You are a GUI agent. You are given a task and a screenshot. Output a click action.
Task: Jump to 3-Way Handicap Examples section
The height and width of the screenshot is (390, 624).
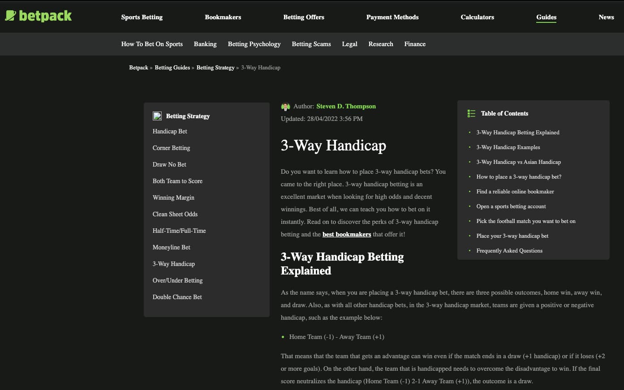(508, 147)
